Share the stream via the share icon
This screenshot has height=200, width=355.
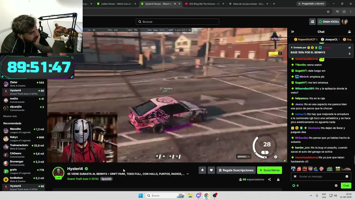coord(269,179)
